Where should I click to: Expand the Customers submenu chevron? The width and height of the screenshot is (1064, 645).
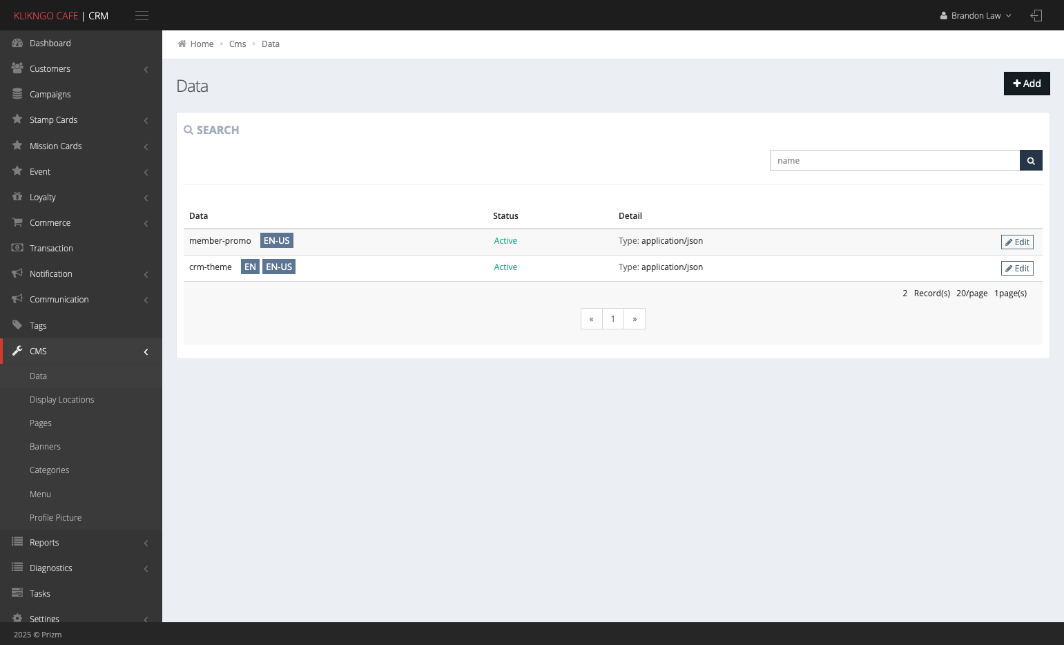[146, 69]
